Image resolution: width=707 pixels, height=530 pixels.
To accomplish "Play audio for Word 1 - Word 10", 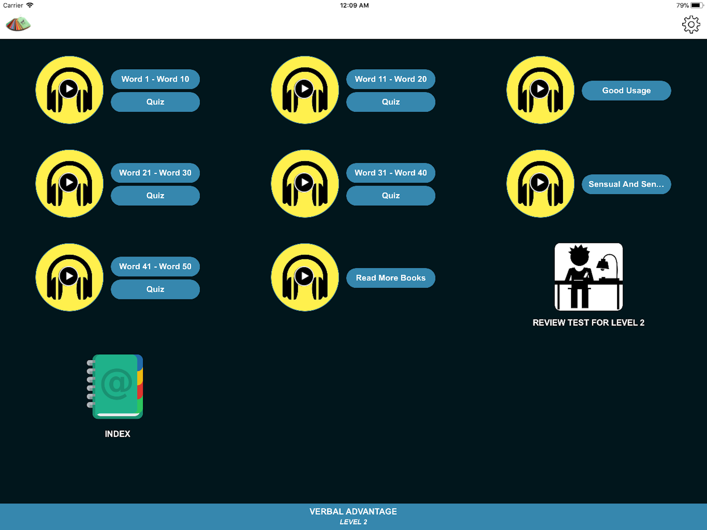I will (x=69, y=90).
